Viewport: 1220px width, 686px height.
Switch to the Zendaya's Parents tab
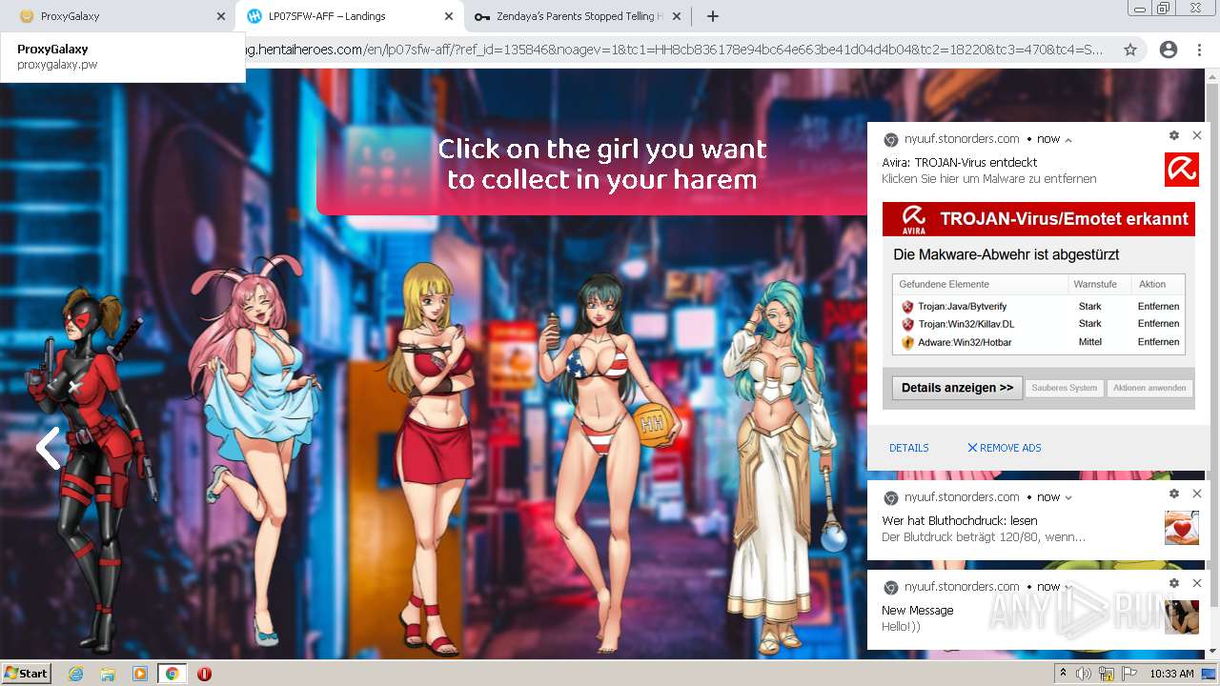578,16
